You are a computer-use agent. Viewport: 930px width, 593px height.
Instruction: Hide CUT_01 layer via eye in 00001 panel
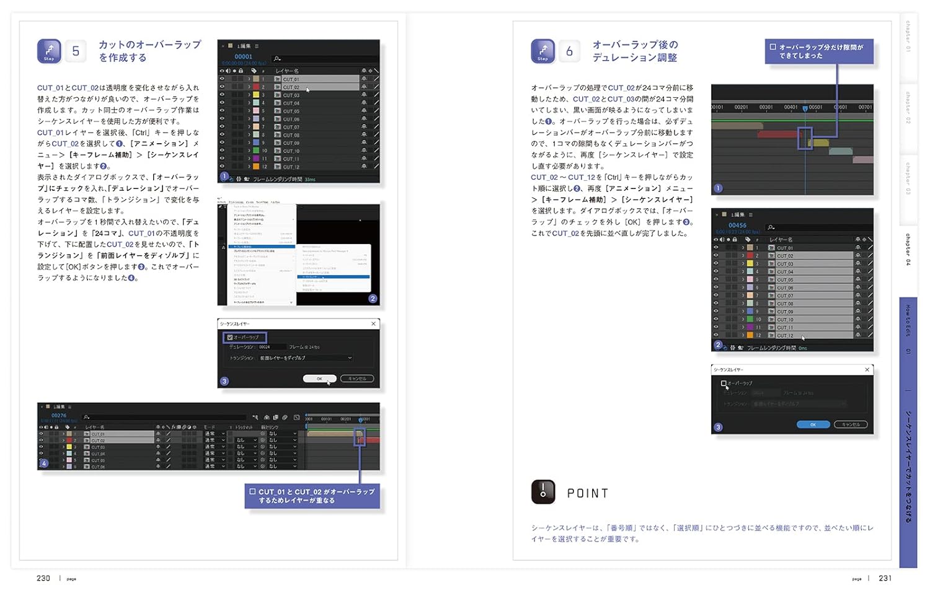[x=222, y=79]
